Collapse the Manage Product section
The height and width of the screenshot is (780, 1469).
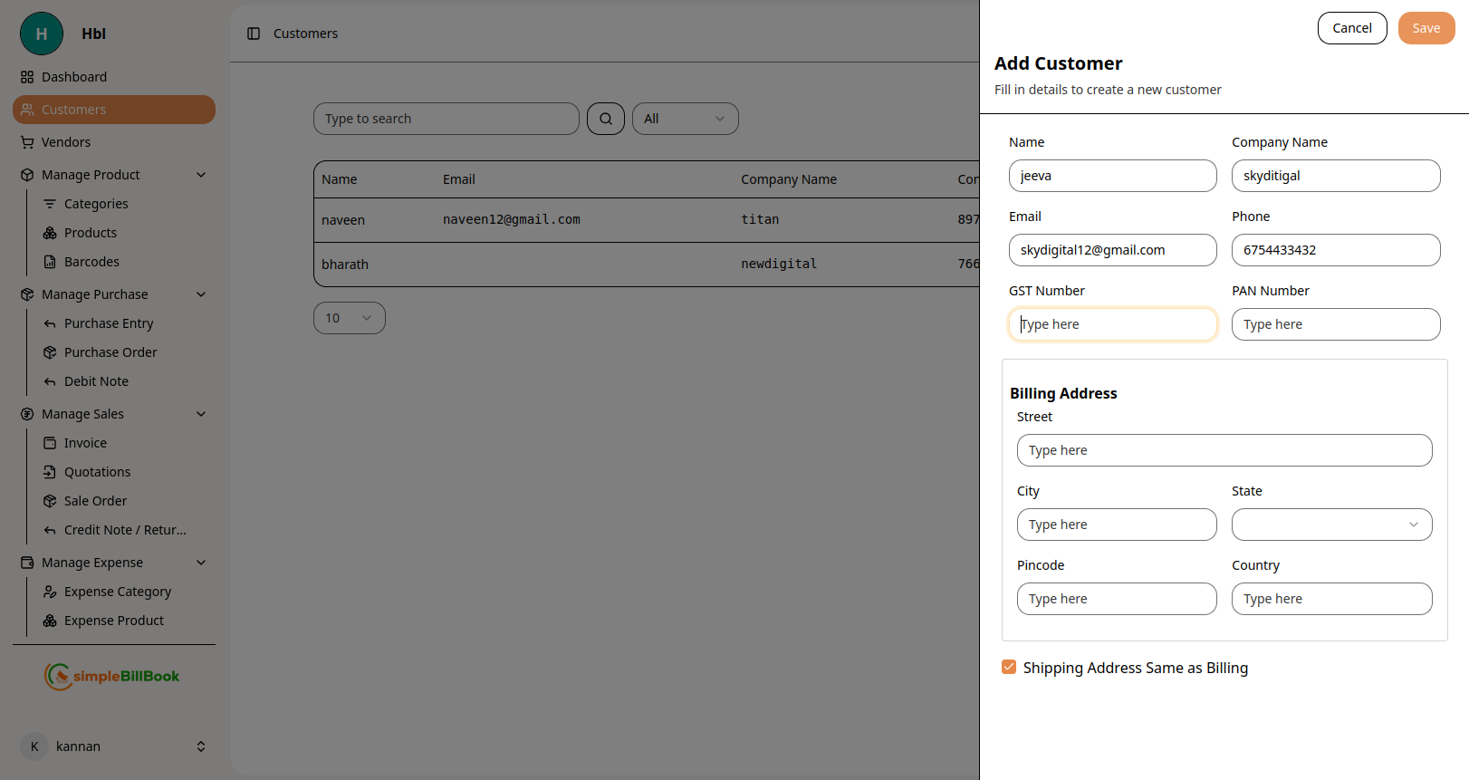(201, 175)
